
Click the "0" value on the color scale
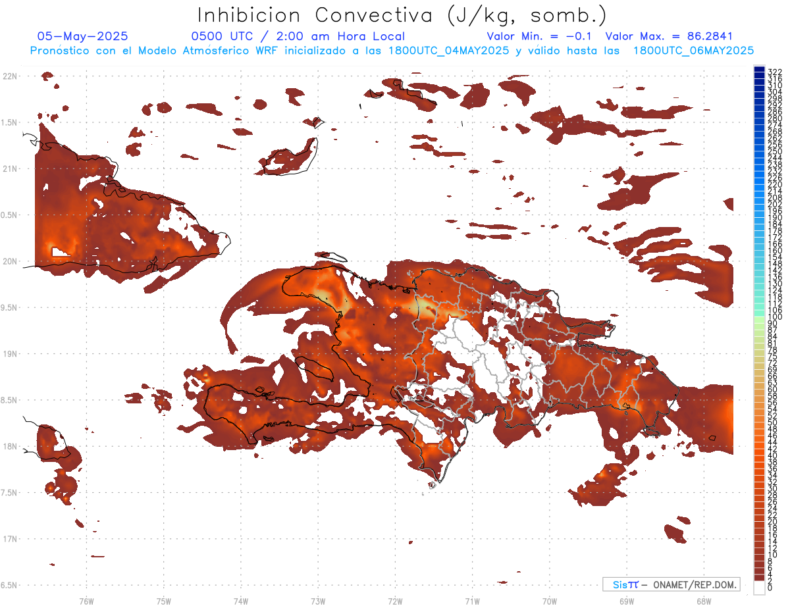click(770, 589)
